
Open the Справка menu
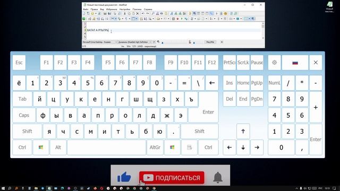148,10
